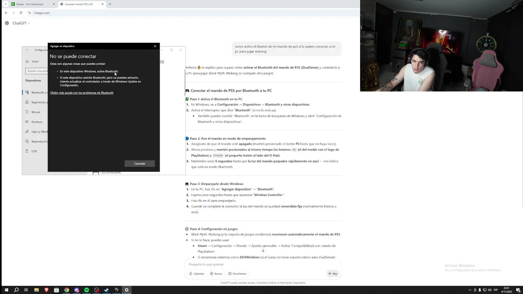523x294 pixels.
Task: Close the Stream - Kick Dashboard tab
Action: coord(54,4)
